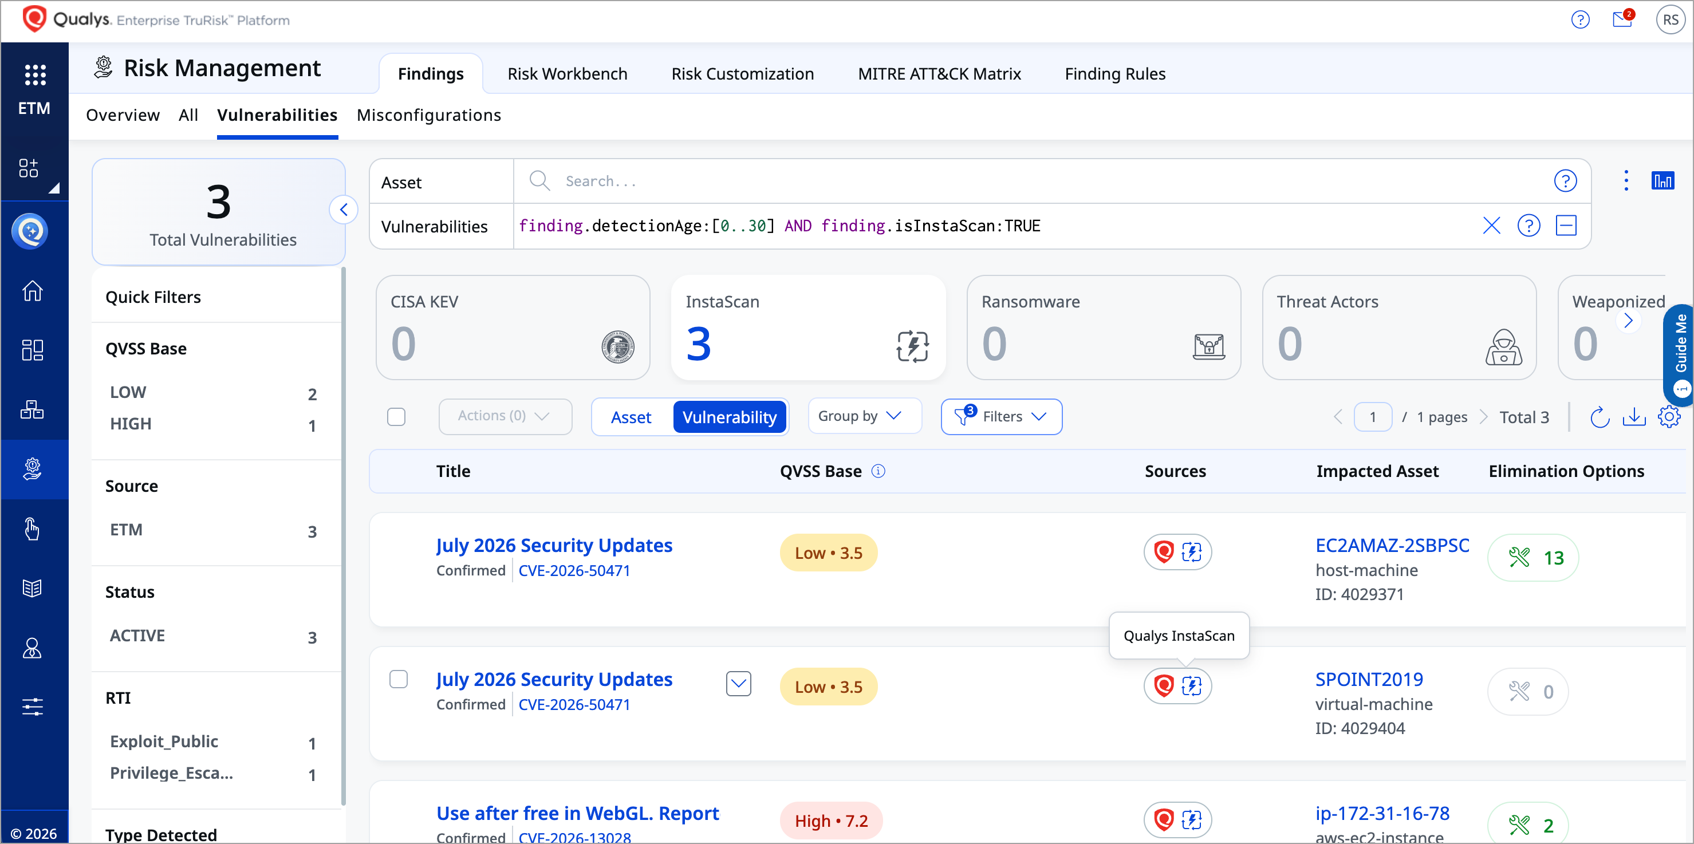The image size is (1694, 844).
Task: Open the inventory blocks icon in sidebar
Action: tap(32, 409)
